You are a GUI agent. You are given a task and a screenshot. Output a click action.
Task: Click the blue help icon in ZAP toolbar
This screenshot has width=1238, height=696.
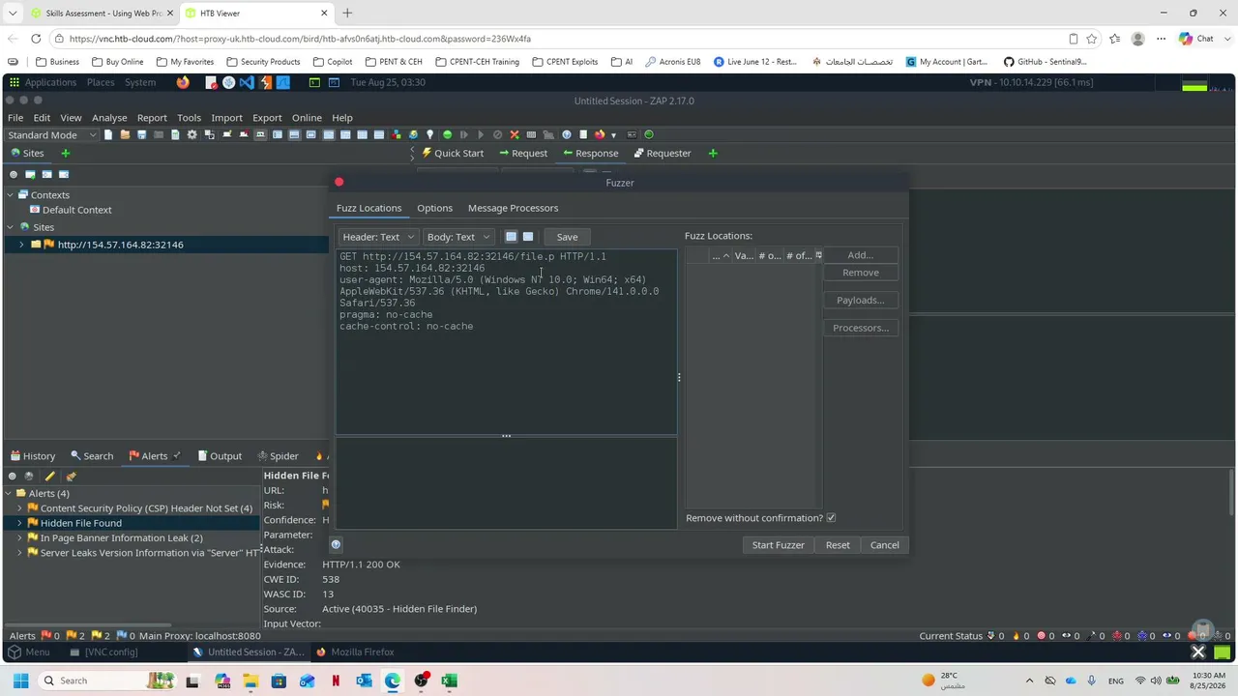[567, 135]
